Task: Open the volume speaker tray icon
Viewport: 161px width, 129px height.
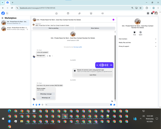Action: 144,116
